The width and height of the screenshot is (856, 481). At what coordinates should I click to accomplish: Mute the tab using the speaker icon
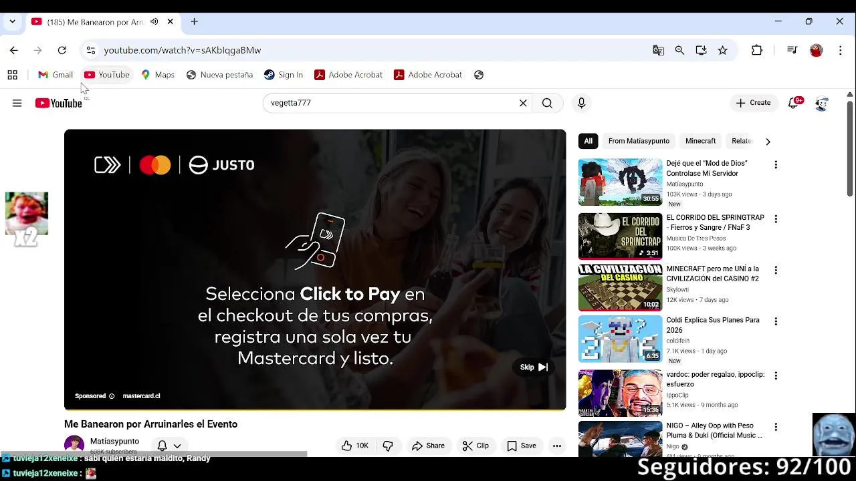point(154,21)
